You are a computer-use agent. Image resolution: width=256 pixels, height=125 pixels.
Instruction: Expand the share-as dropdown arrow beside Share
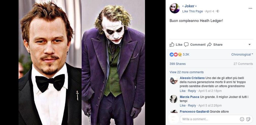point(249,45)
